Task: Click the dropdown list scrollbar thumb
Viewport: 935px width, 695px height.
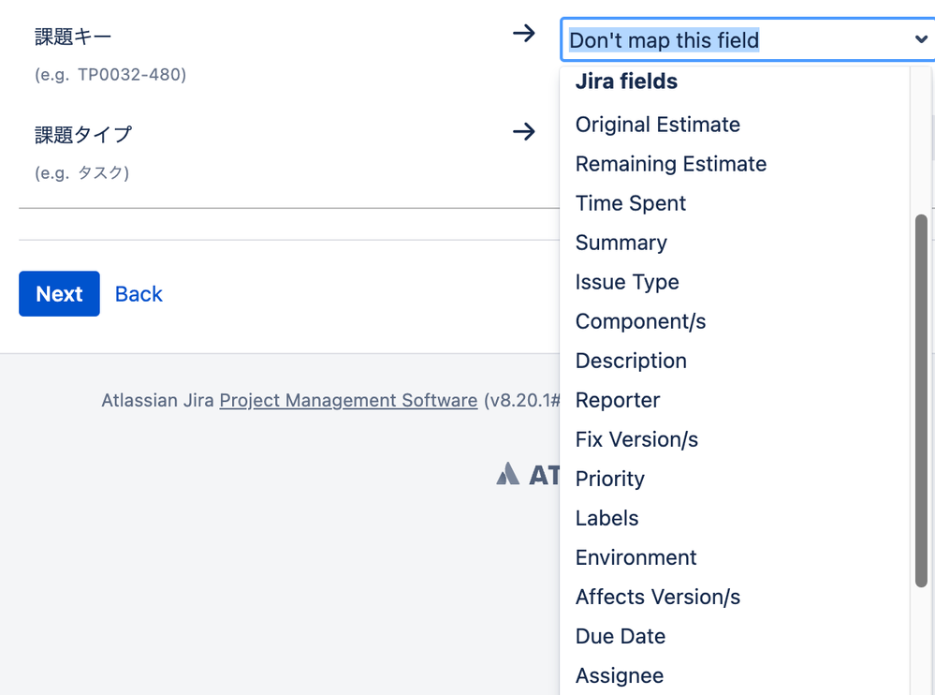Action: (x=921, y=400)
